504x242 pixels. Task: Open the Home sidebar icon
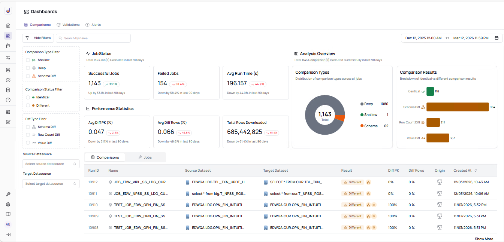8,25
